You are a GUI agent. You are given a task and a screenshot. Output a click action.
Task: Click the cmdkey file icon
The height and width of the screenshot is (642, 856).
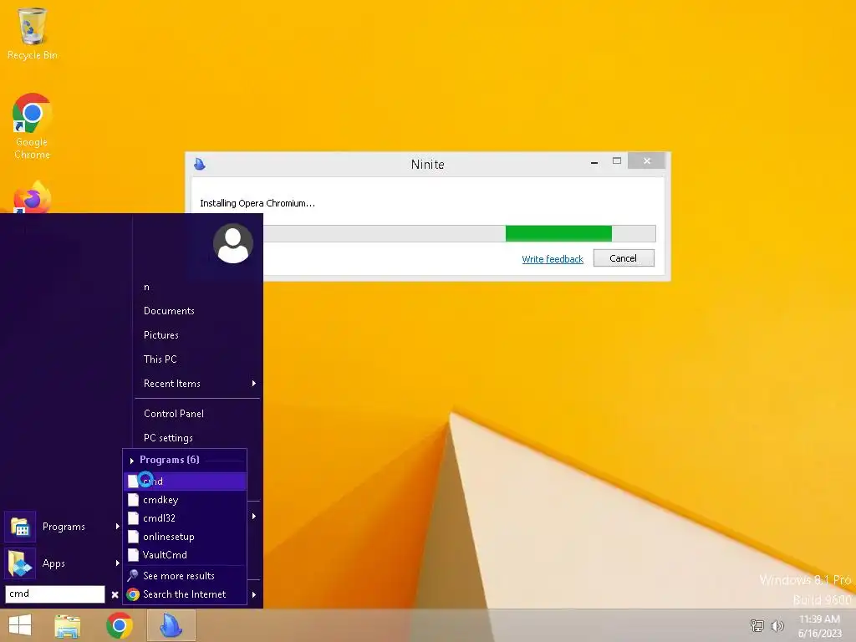(133, 500)
